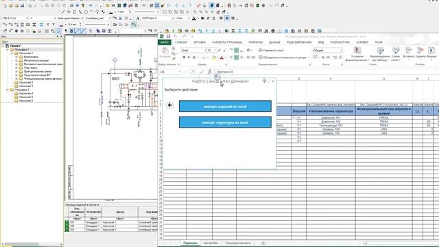
Task: Toggle Wrap Text (Перенести текст)
Action: (x=271, y=50)
